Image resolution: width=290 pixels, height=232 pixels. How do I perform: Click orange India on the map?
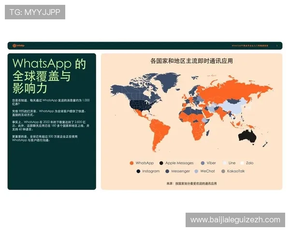tap(222, 113)
